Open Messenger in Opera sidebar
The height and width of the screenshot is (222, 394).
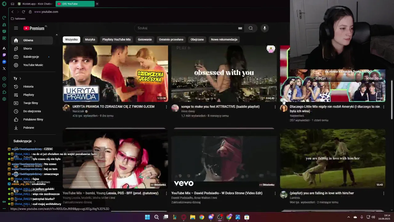coord(4,62)
